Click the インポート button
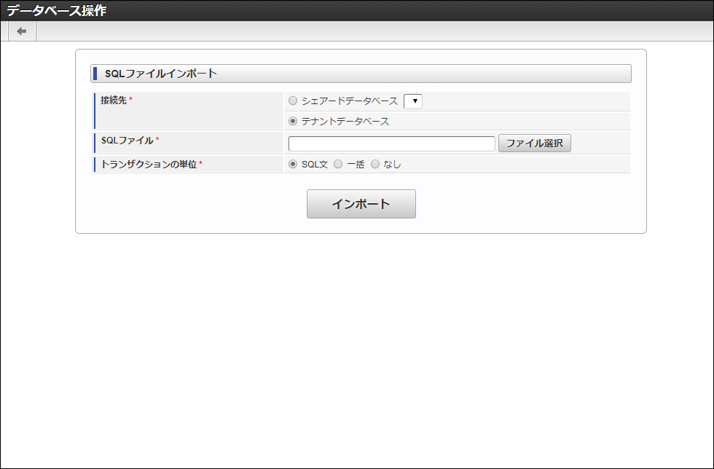 click(361, 203)
